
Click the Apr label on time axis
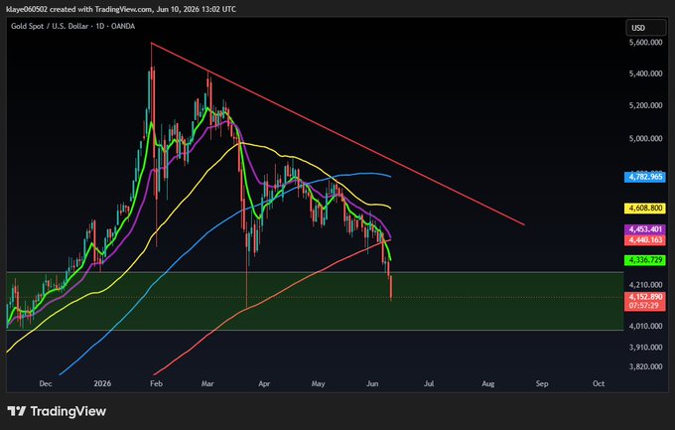tap(264, 383)
